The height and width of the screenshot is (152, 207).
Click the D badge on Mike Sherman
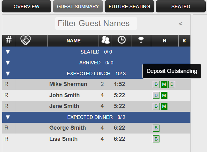172,84
